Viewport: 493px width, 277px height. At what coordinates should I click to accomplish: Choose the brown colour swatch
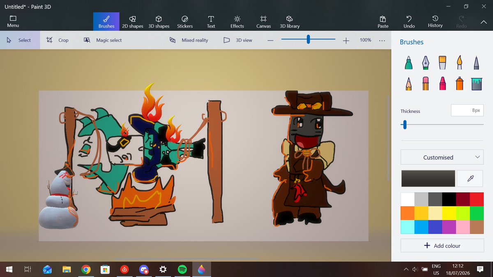[x=477, y=227]
